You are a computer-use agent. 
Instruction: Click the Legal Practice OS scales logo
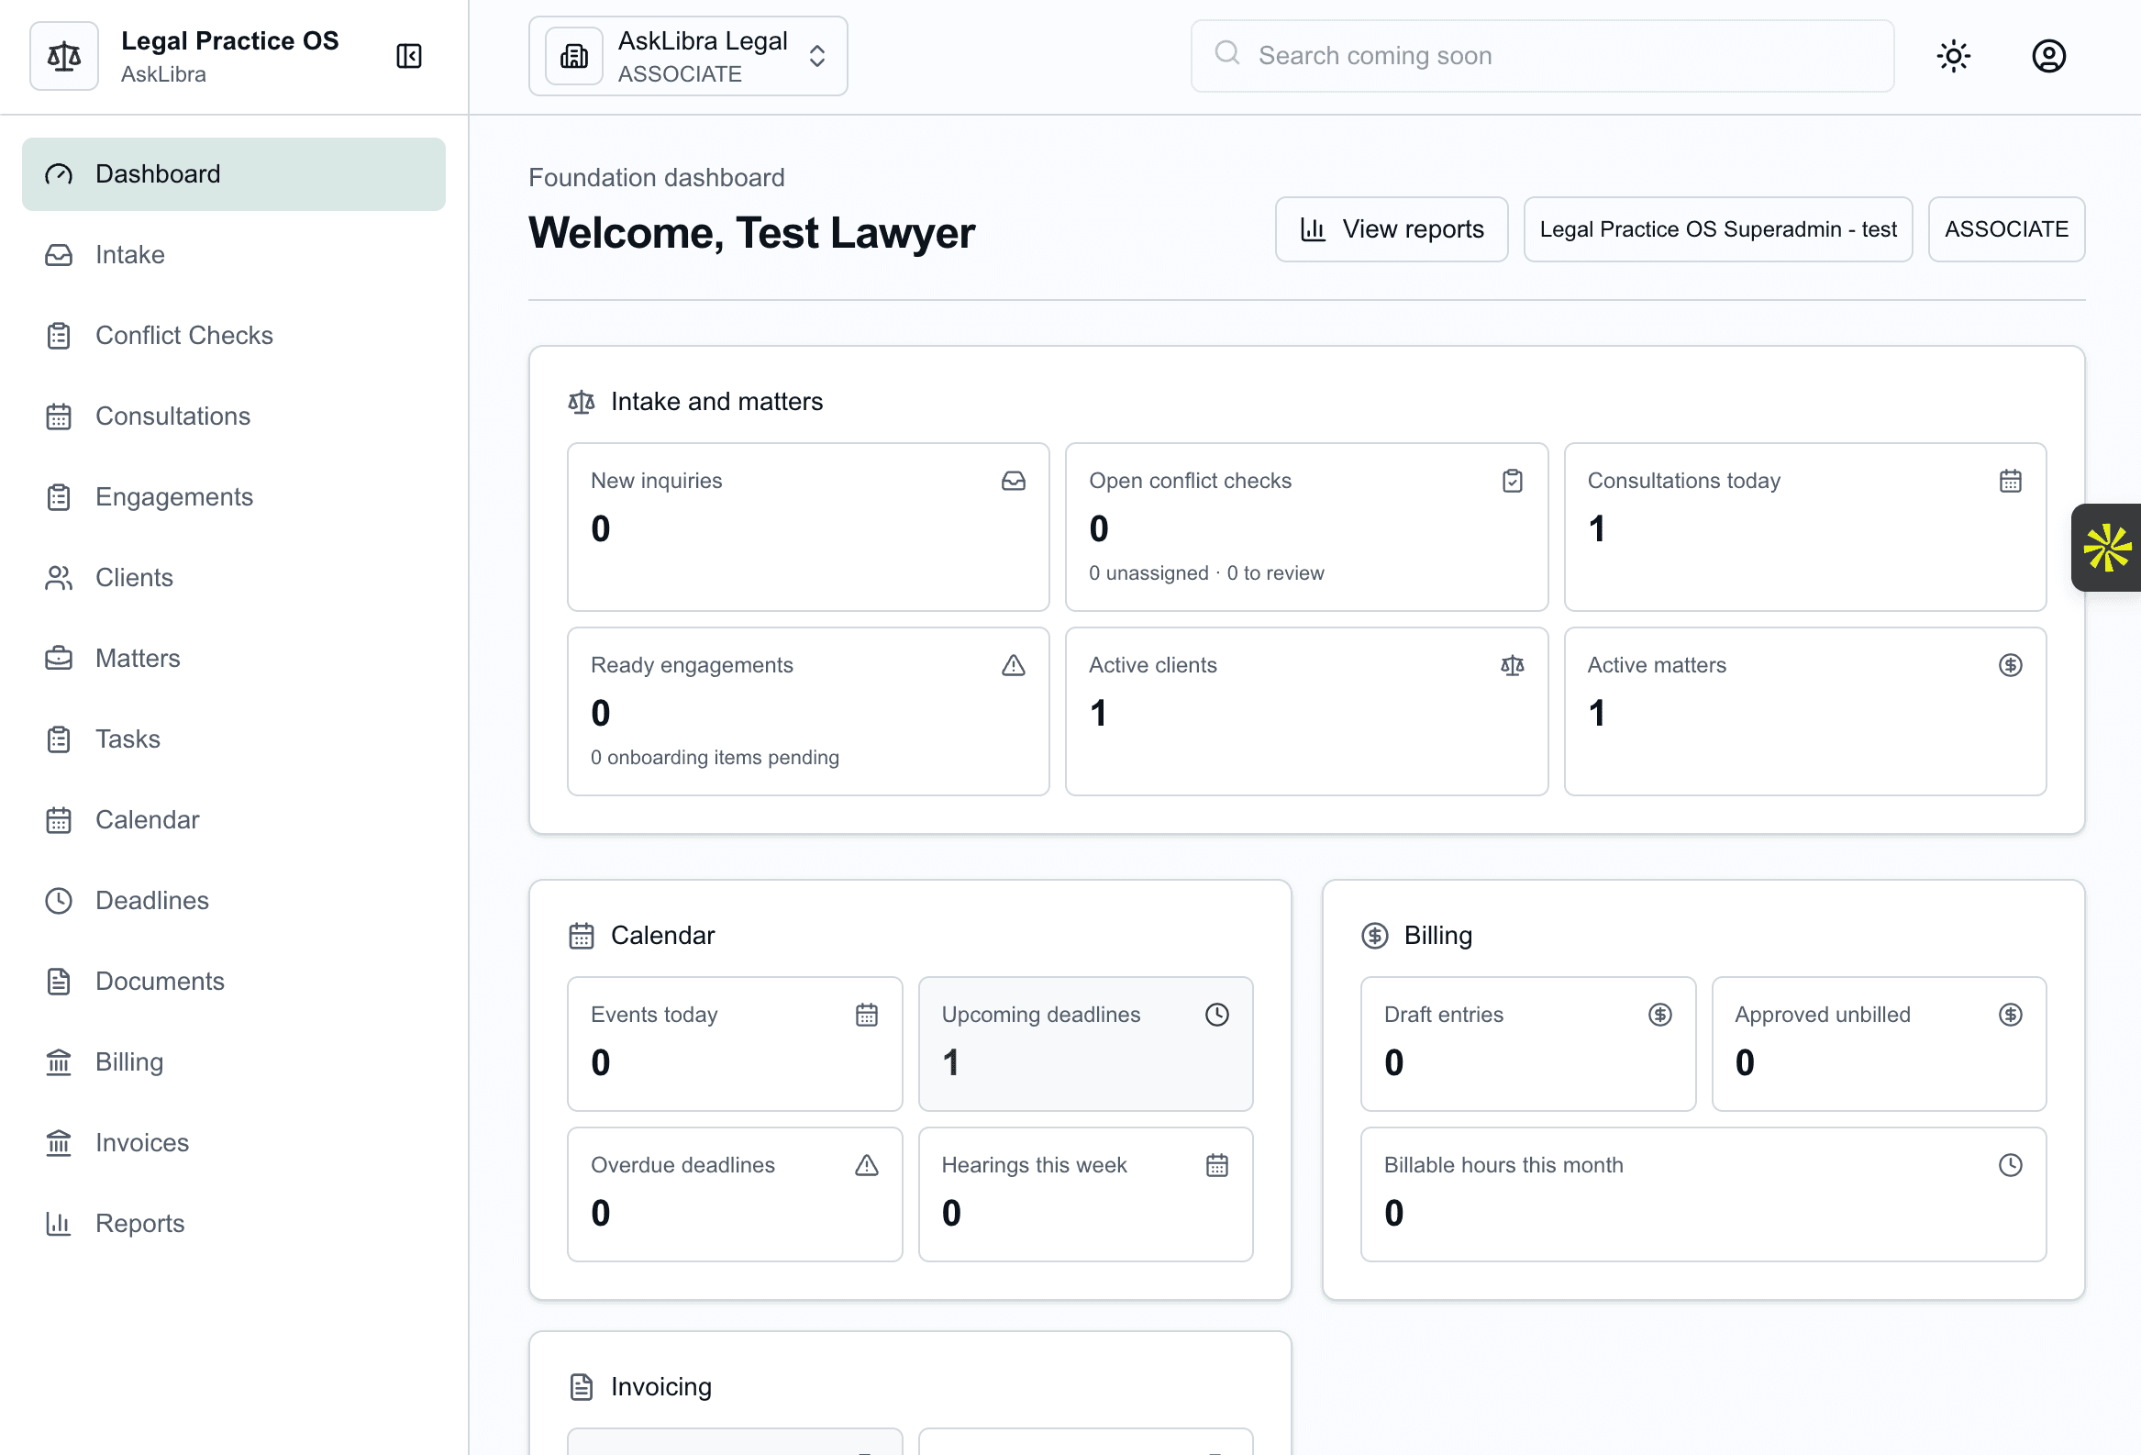tap(63, 56)
